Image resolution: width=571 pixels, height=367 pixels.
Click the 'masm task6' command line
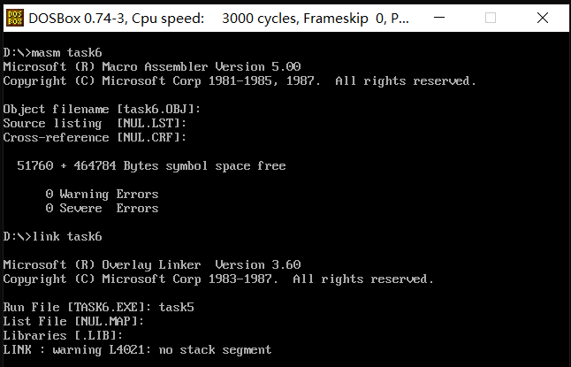click(52, 53)
